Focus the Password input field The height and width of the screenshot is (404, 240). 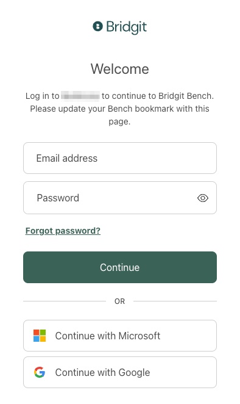(x=120, y=198)
